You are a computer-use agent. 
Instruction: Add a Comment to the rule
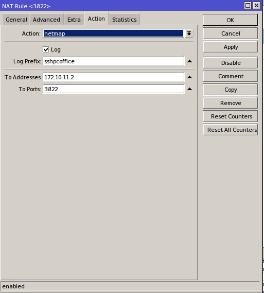tap(230, 76)
